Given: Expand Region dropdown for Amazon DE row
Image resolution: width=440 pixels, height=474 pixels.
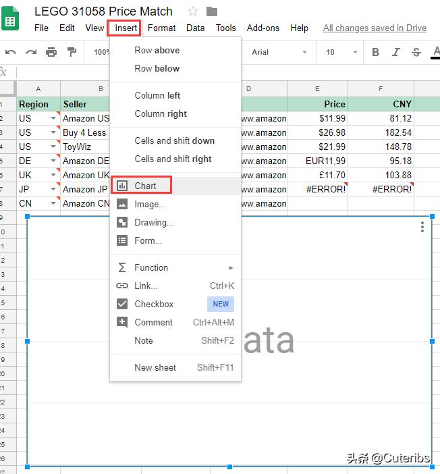Looking at the screenshot, I should pos(53,161).
